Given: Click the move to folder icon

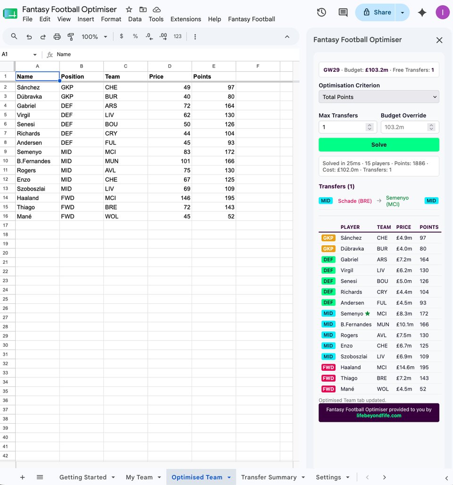Looking at the screenshot, I should 143,9.
